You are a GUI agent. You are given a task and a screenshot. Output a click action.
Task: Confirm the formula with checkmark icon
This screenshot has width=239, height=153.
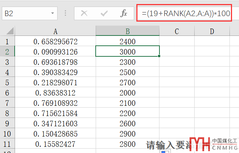[104, 14]
